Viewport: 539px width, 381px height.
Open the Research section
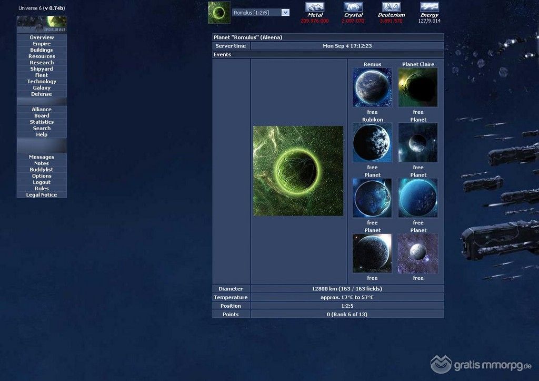pyautogui.click(x=42, y=63)
